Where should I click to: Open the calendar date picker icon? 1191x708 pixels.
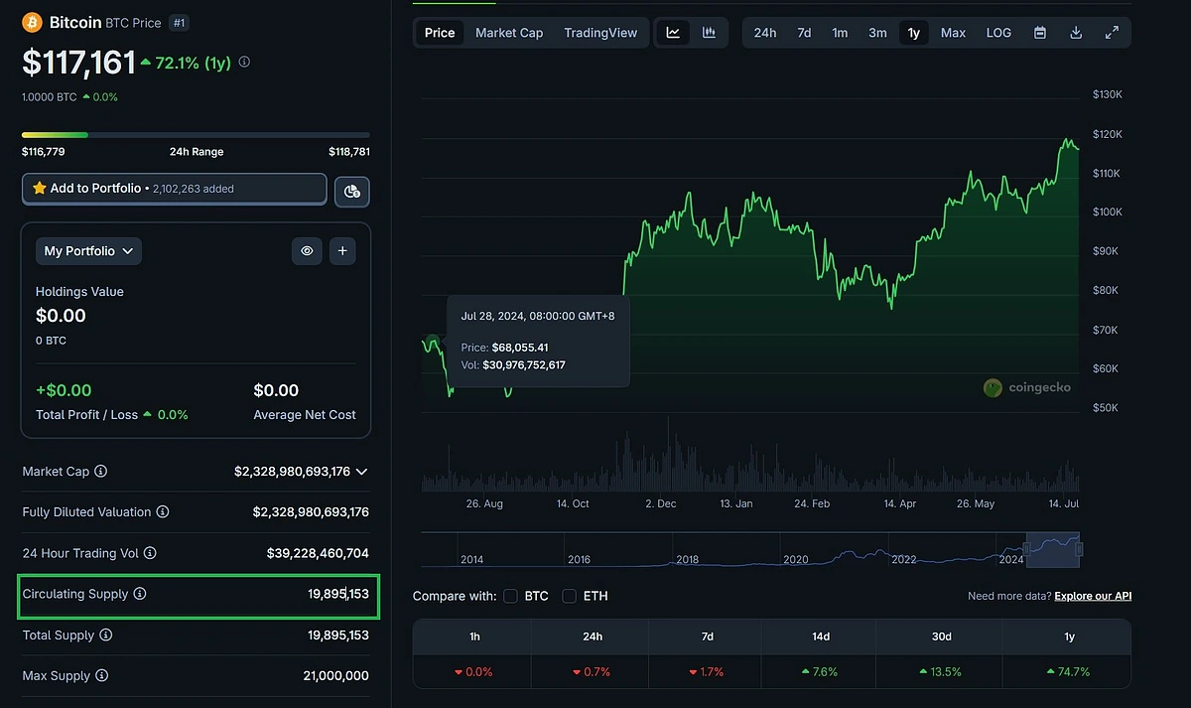click(x=1039, y=33)
